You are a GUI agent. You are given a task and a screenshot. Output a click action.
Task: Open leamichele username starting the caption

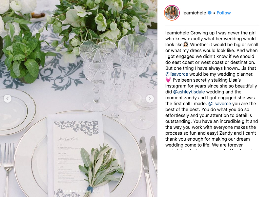pos(177,32)
